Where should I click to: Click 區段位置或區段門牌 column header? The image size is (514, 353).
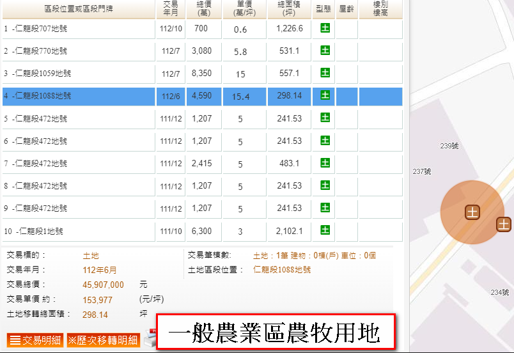pyautogui.click(x=78, y=8)
